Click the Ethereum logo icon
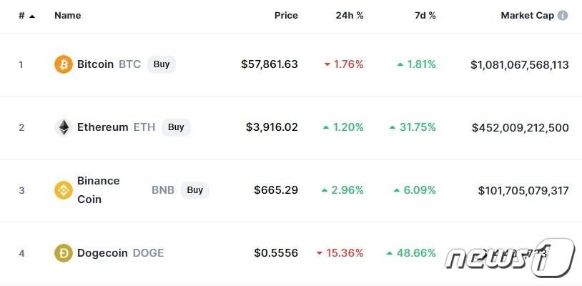The height and width of the screenshot is (286, 582). 64,127
